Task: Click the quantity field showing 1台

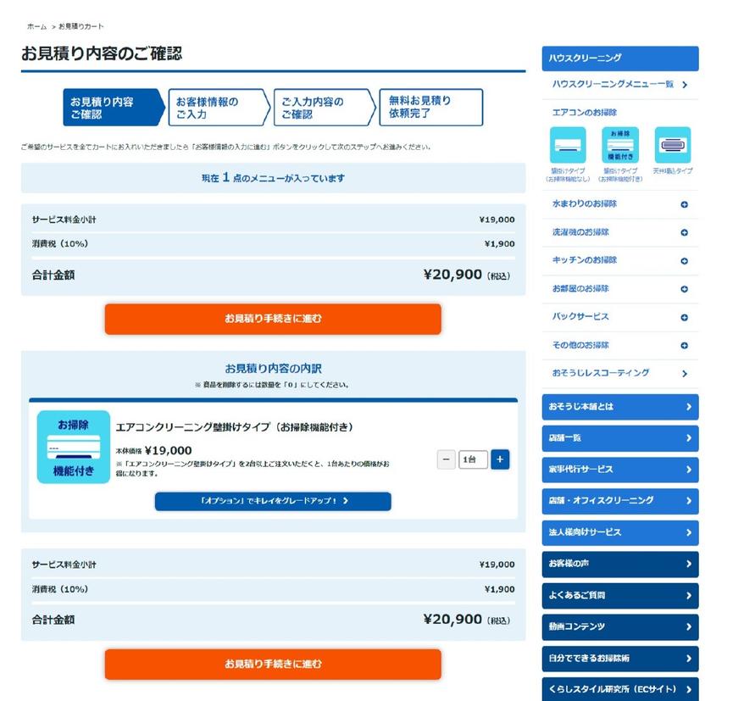Action: pyautogui.click(x=473, y=459)
